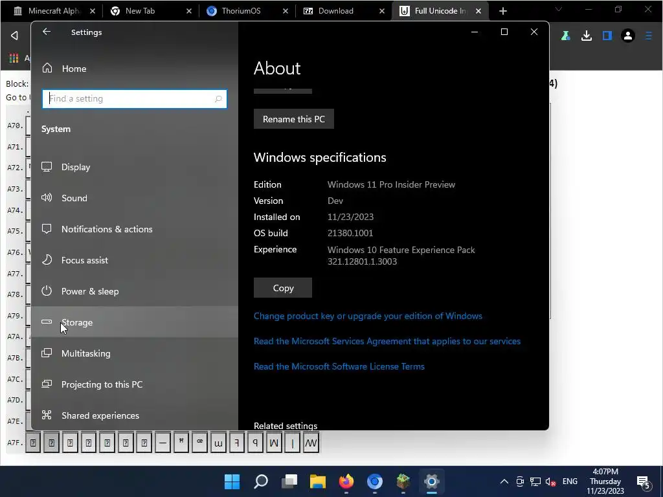This screenshot has height=497, width=663.
Task: Open Thorium browser from the taskbar
Action: (375, 481)
